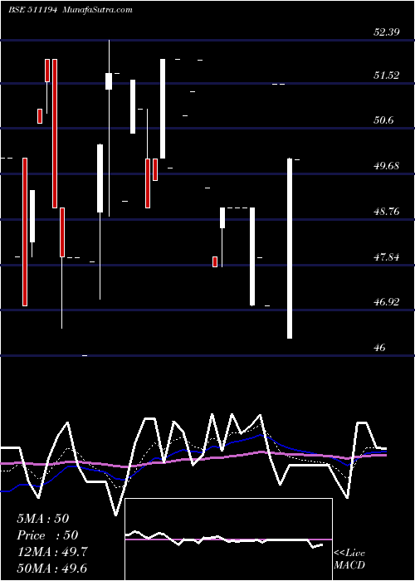Screen dimensions: 415x581
Task: Click the tall white candlestick at far right
Action: tap(290, 248)
